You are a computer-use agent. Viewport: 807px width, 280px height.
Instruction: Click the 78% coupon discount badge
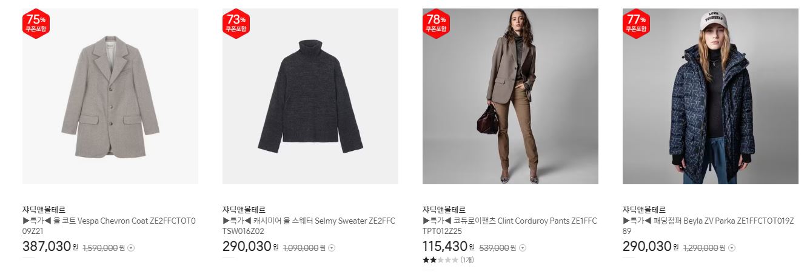click(436, 24)
